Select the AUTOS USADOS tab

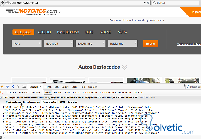tap(23, 32)
